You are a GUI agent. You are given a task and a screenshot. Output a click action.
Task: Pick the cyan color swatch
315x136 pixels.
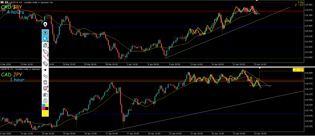pos(43,105)
